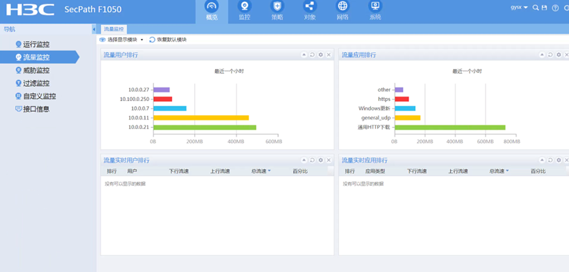Open the help question mark icon
This screenshot has height=272, width=569.
(555, 8)
